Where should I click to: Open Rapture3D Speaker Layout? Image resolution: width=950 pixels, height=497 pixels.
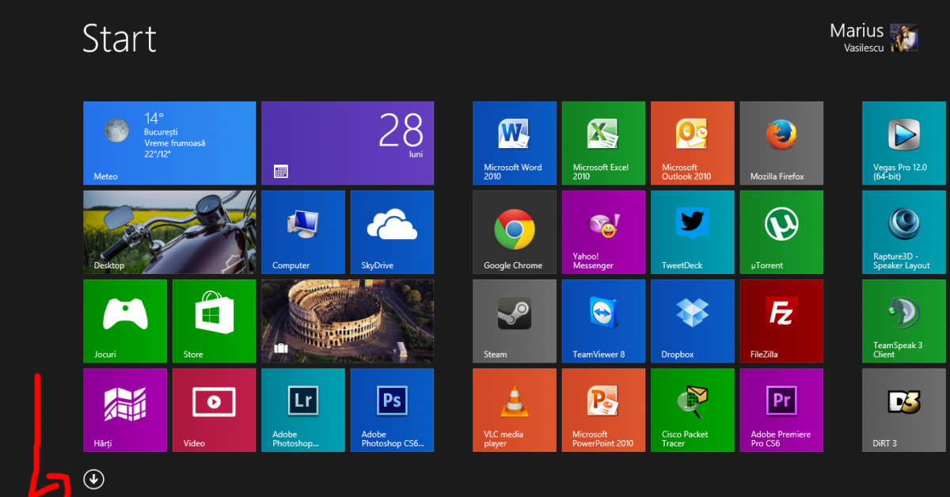[x=904, y=232]
